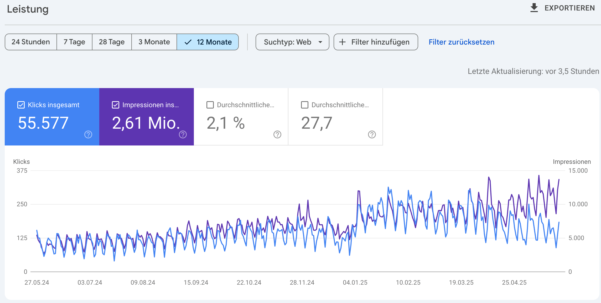
Task: Select the 7 Tage range tab
Action: coord(74,42)
